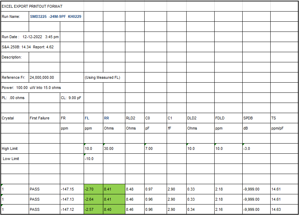Image resolution: width=299 pixels, height=215 pixels.
Task: Click the run name value SMD3225 -24M-9PF KH0229
Action: 56,16
